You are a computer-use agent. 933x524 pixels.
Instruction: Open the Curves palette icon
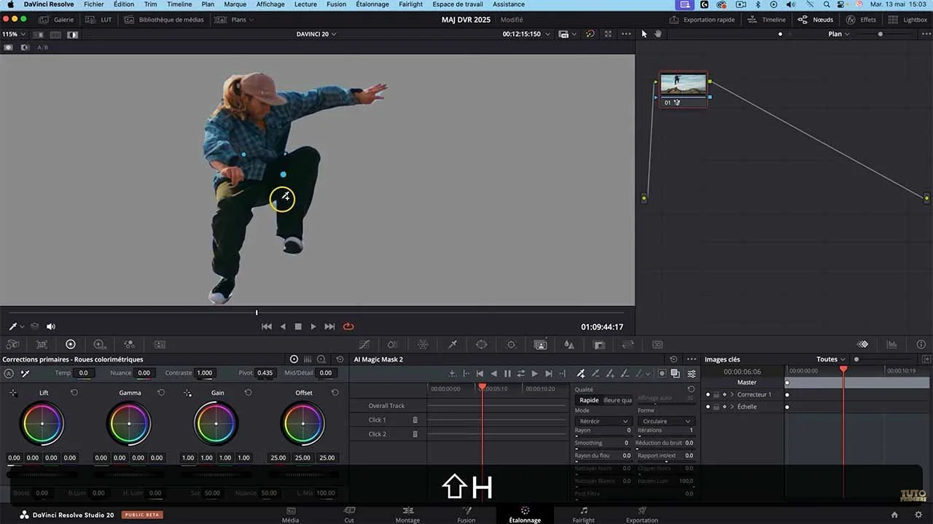click(x=364, y=344)
